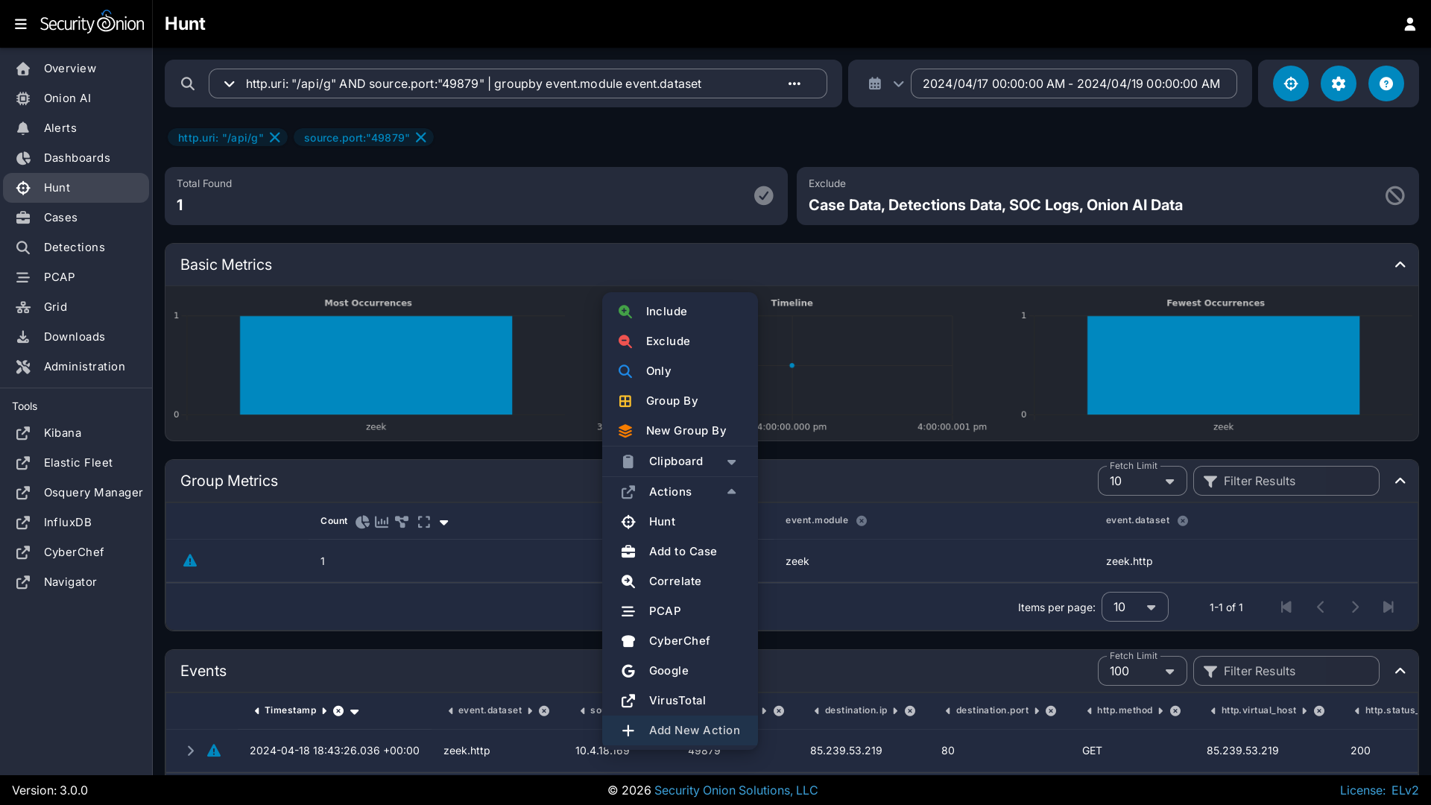Choose Add to Case action
The height and width of the screenshot is (805, 1431).
click(x=682, y=552)
